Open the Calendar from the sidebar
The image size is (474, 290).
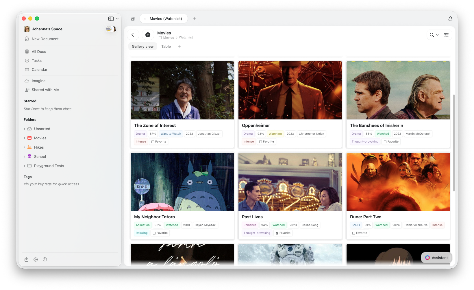39,69
